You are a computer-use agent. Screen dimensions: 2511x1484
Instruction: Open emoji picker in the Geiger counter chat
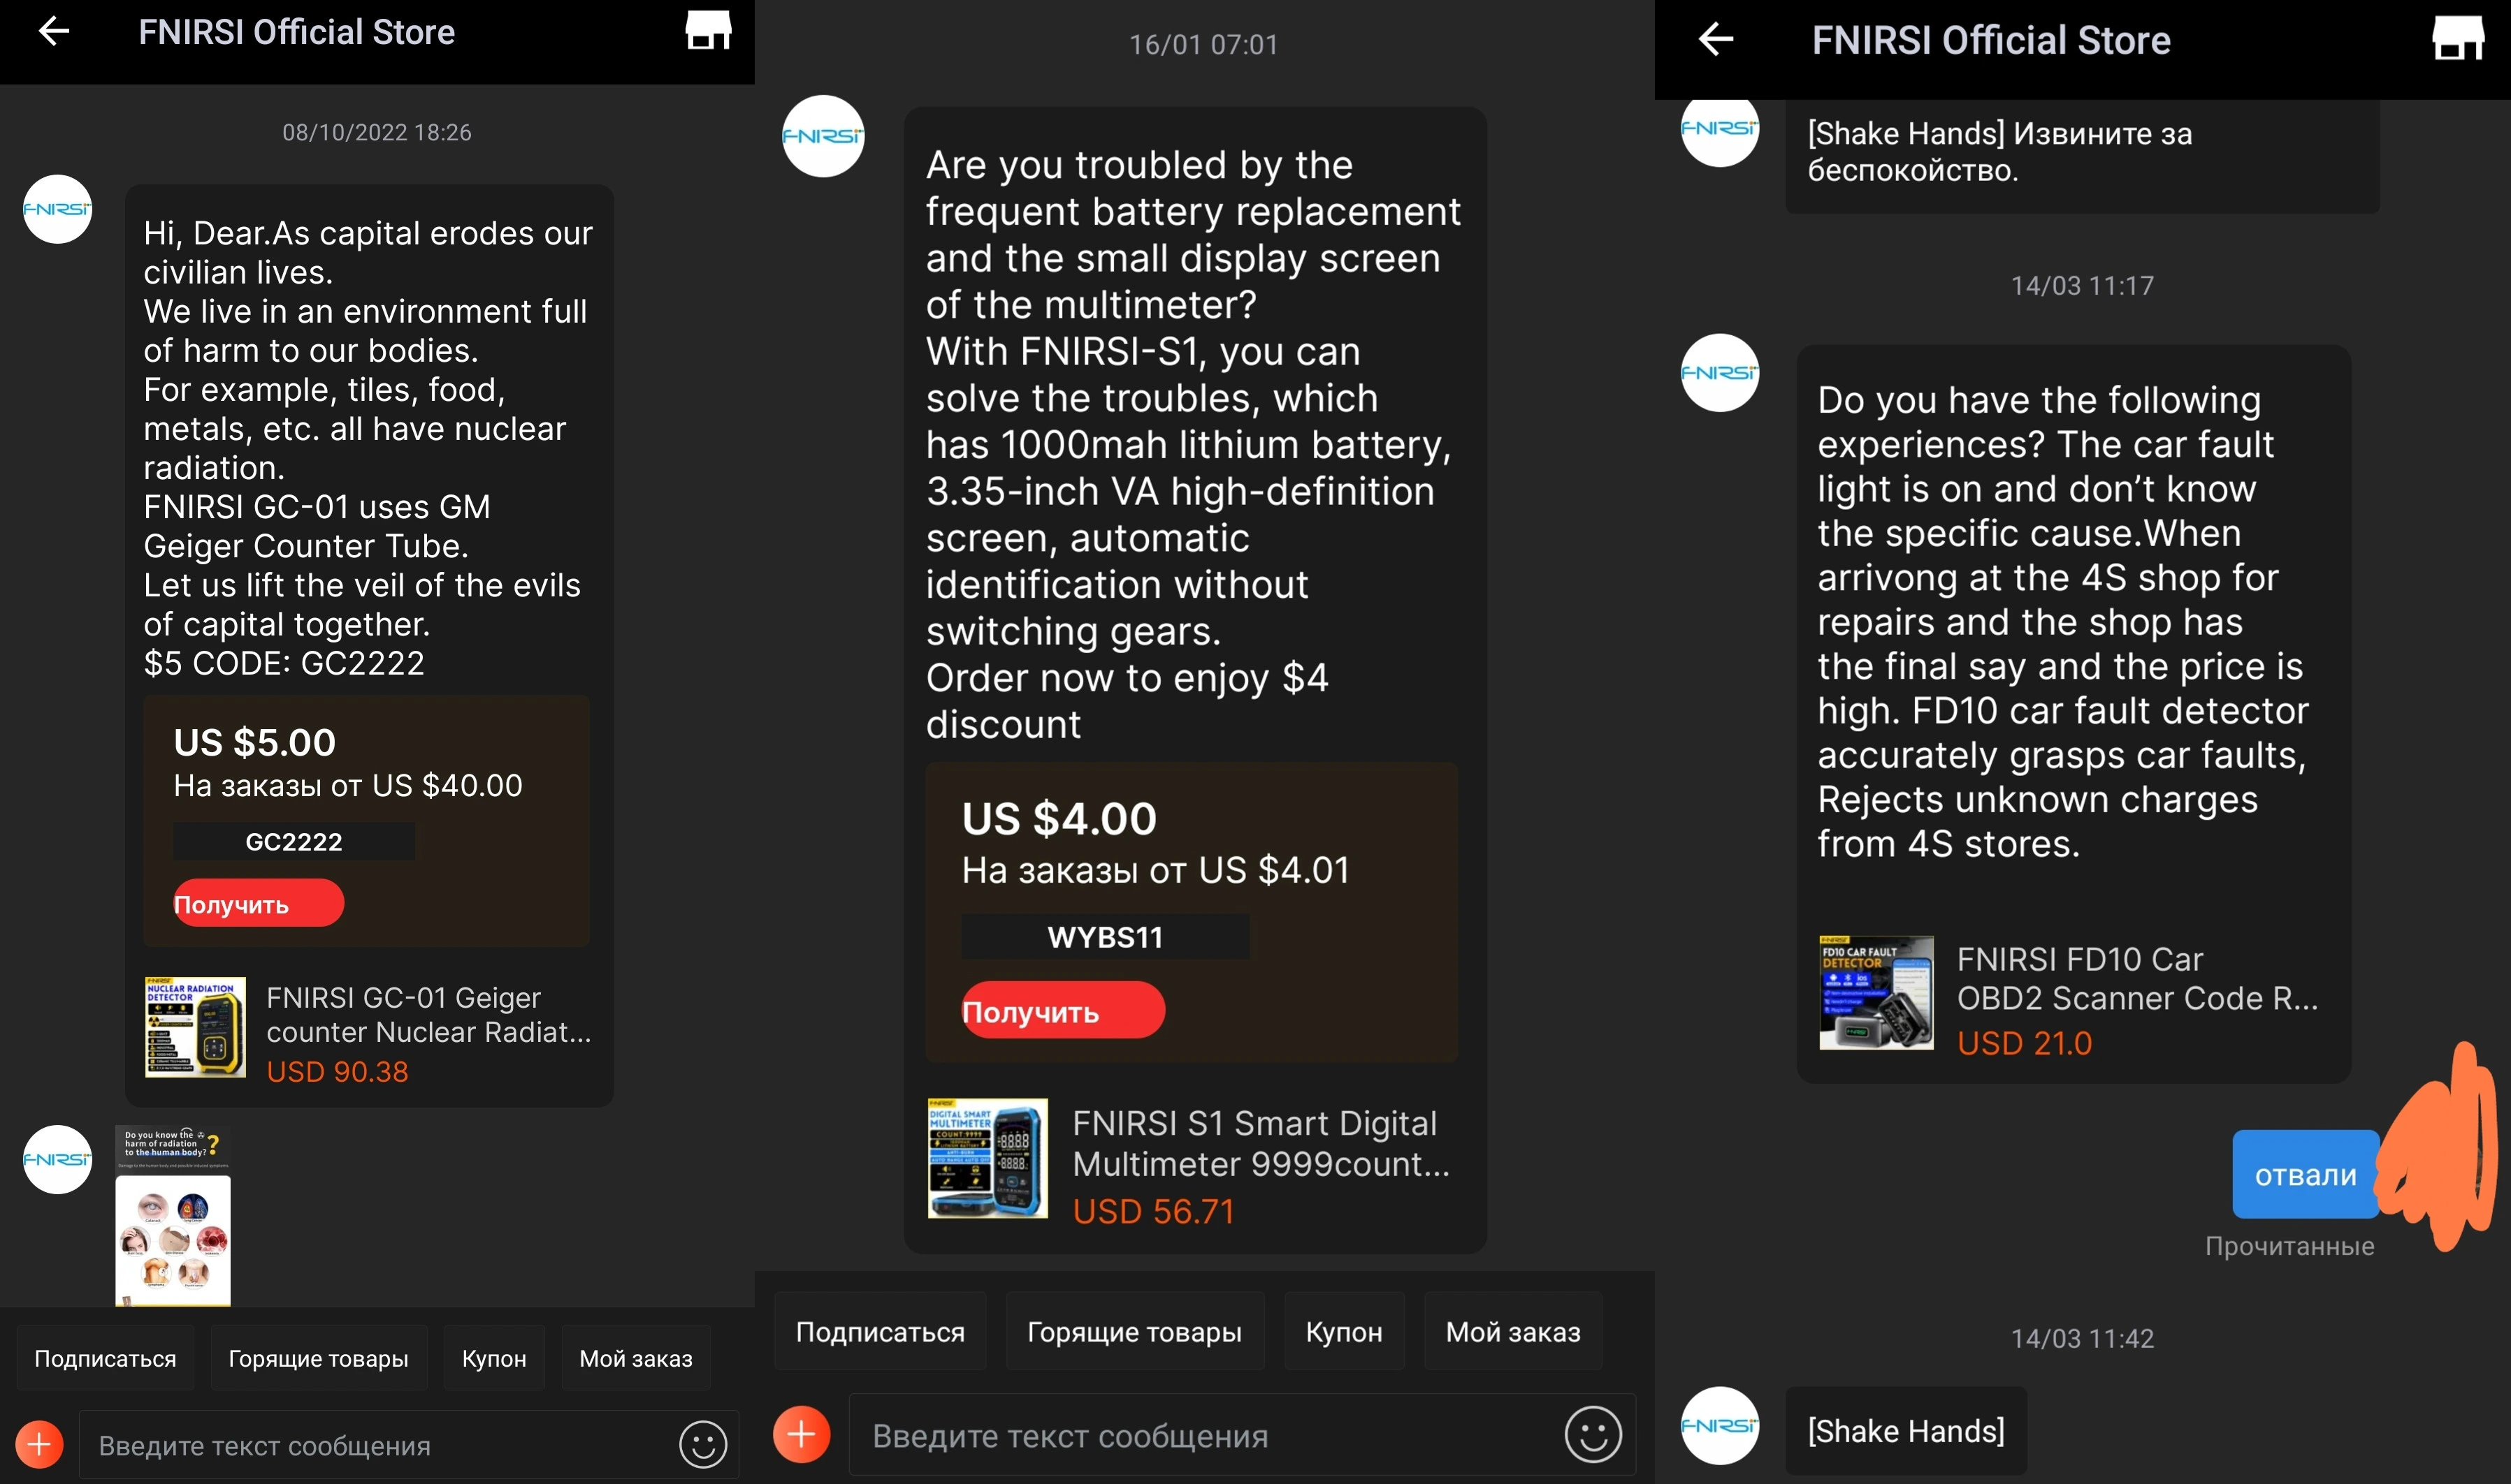703,1444
